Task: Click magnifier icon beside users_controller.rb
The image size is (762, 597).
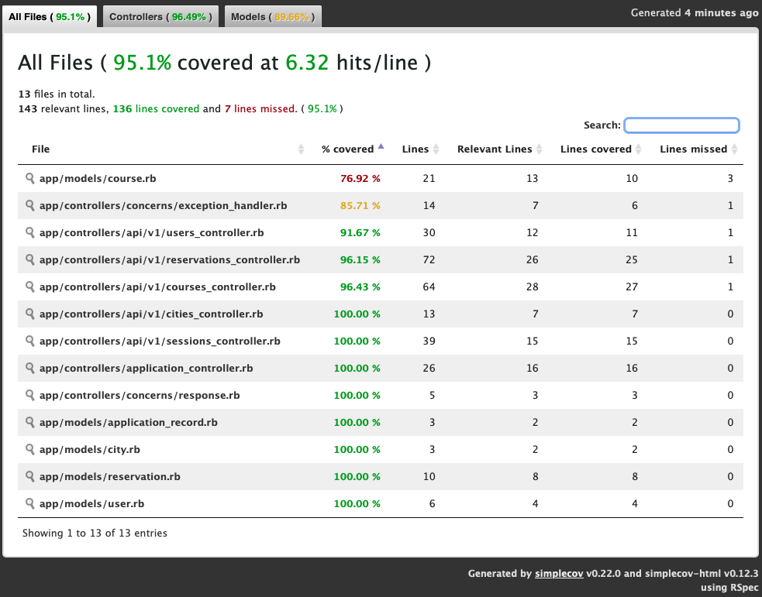Action: [x=30, y=233]
